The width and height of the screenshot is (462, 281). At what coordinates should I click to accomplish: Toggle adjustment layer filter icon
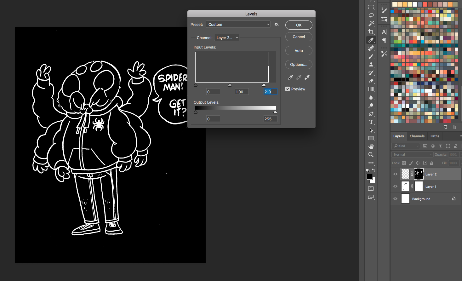pos(433,146)
